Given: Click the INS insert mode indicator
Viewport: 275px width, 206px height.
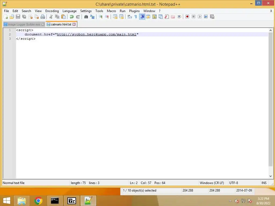Looking at the screenshot, I should click(264, 183).
